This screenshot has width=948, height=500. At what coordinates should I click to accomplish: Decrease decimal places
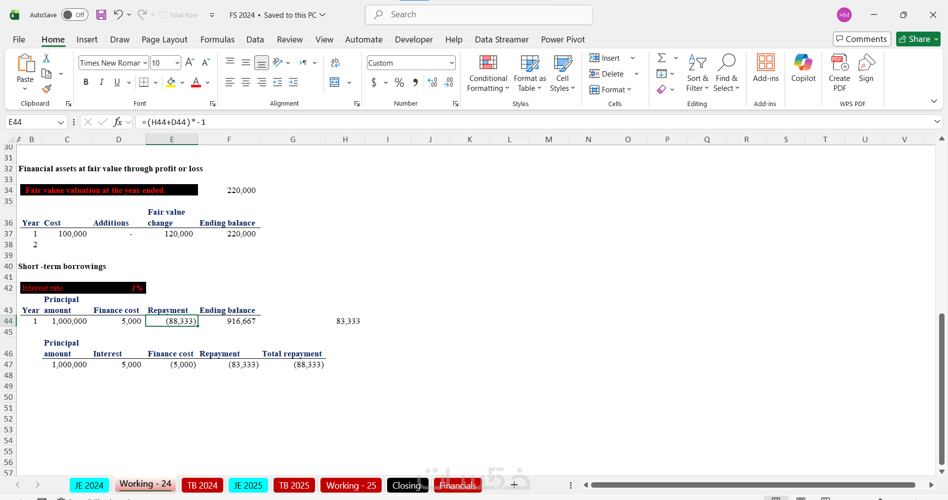(x=448, y=82)
